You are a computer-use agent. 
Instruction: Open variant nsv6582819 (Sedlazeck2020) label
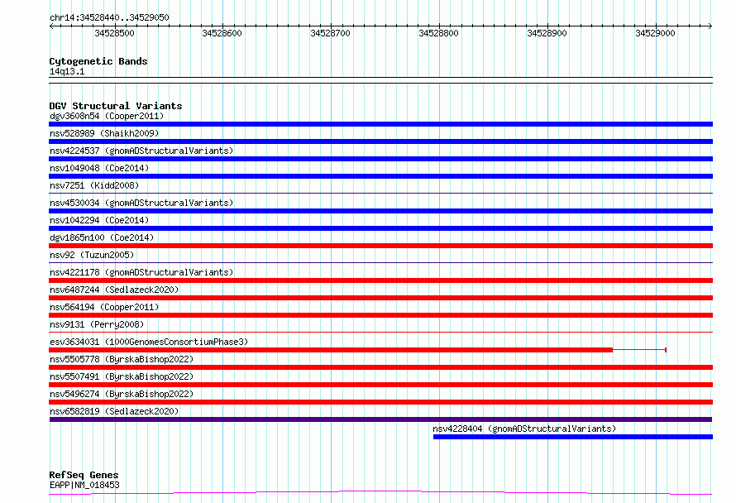pyautogui.click(x=114, y=411)
